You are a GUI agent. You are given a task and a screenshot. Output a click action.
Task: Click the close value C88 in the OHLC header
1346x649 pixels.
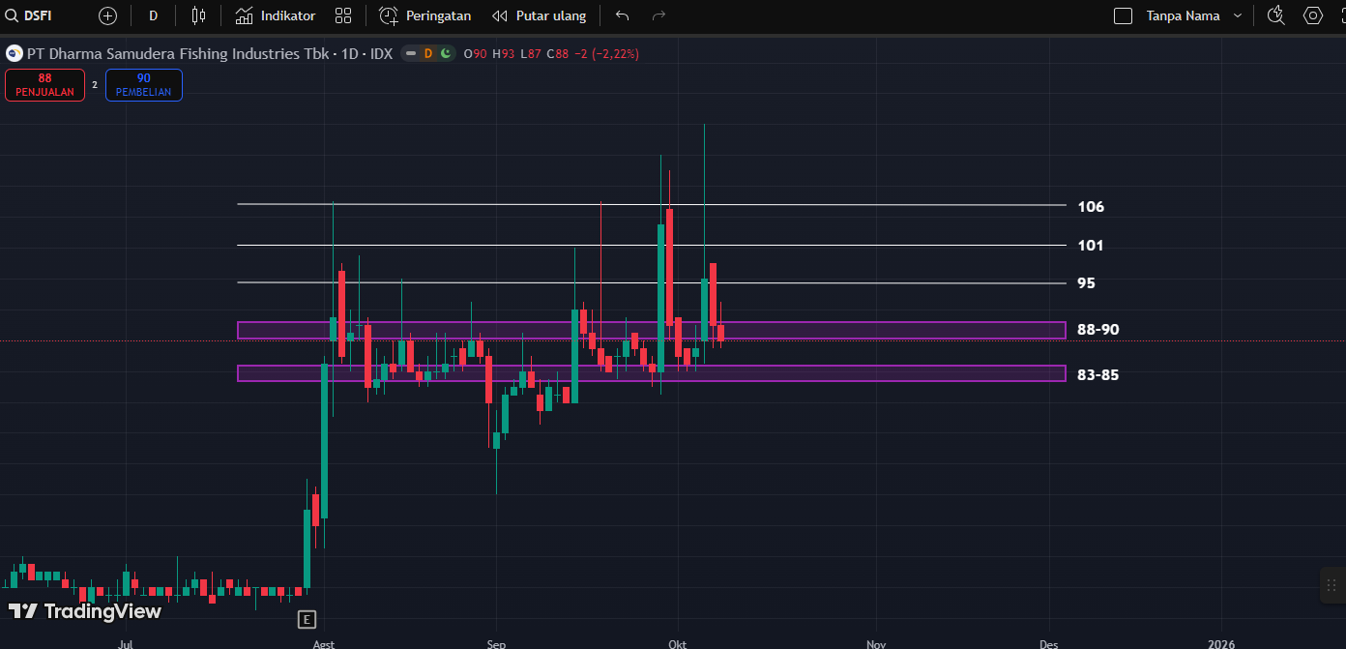click(558, 53)
